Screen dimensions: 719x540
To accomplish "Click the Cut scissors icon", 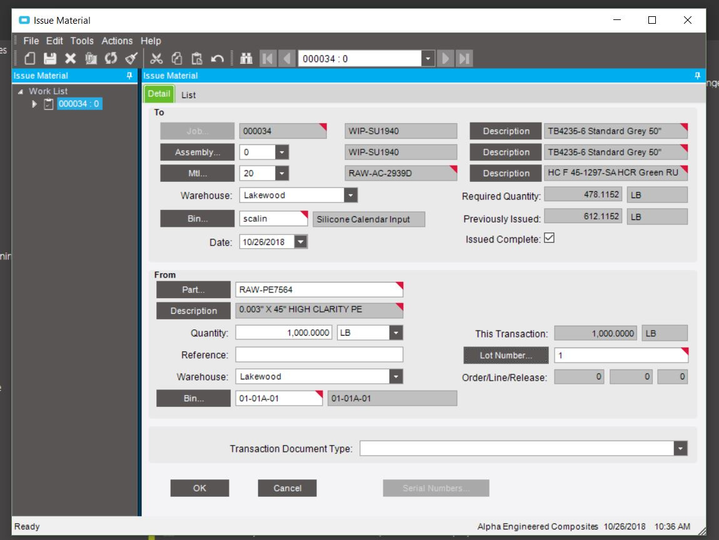I will click(x=156, y=59).
